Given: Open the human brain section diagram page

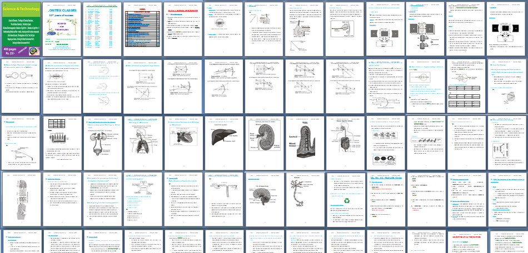Looking at the screenshot, I should pyautogui.click(x=264, y=200).
